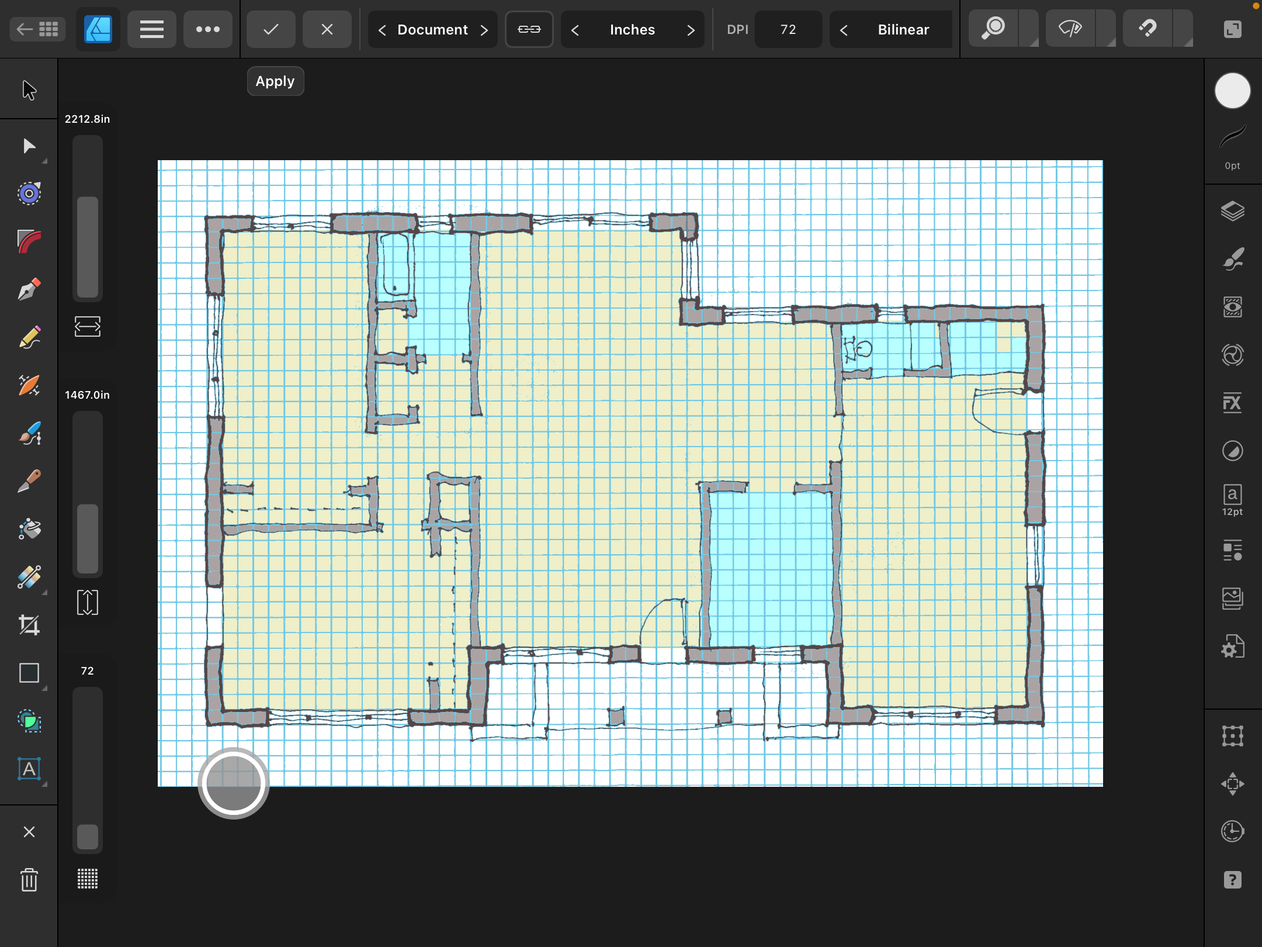Switch to next mode after Document
This screenshot has width=1262, height=947.
click(x=484, y=30)
